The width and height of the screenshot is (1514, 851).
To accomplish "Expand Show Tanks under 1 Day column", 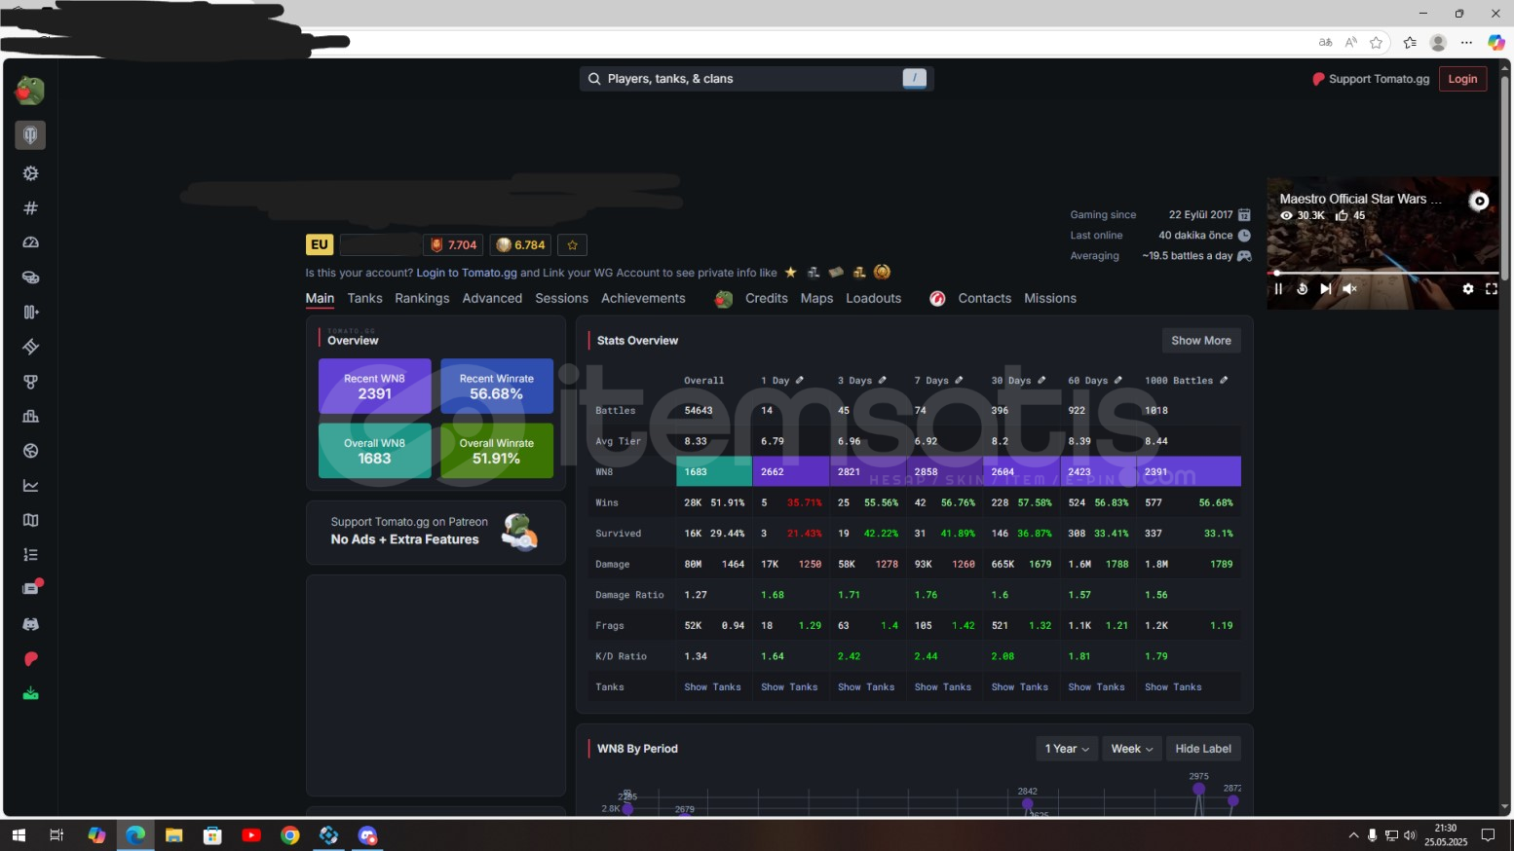I will (x=789, y=687).
